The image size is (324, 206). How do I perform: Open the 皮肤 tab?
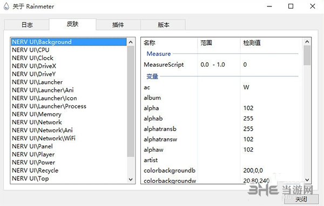pos(72,24)
